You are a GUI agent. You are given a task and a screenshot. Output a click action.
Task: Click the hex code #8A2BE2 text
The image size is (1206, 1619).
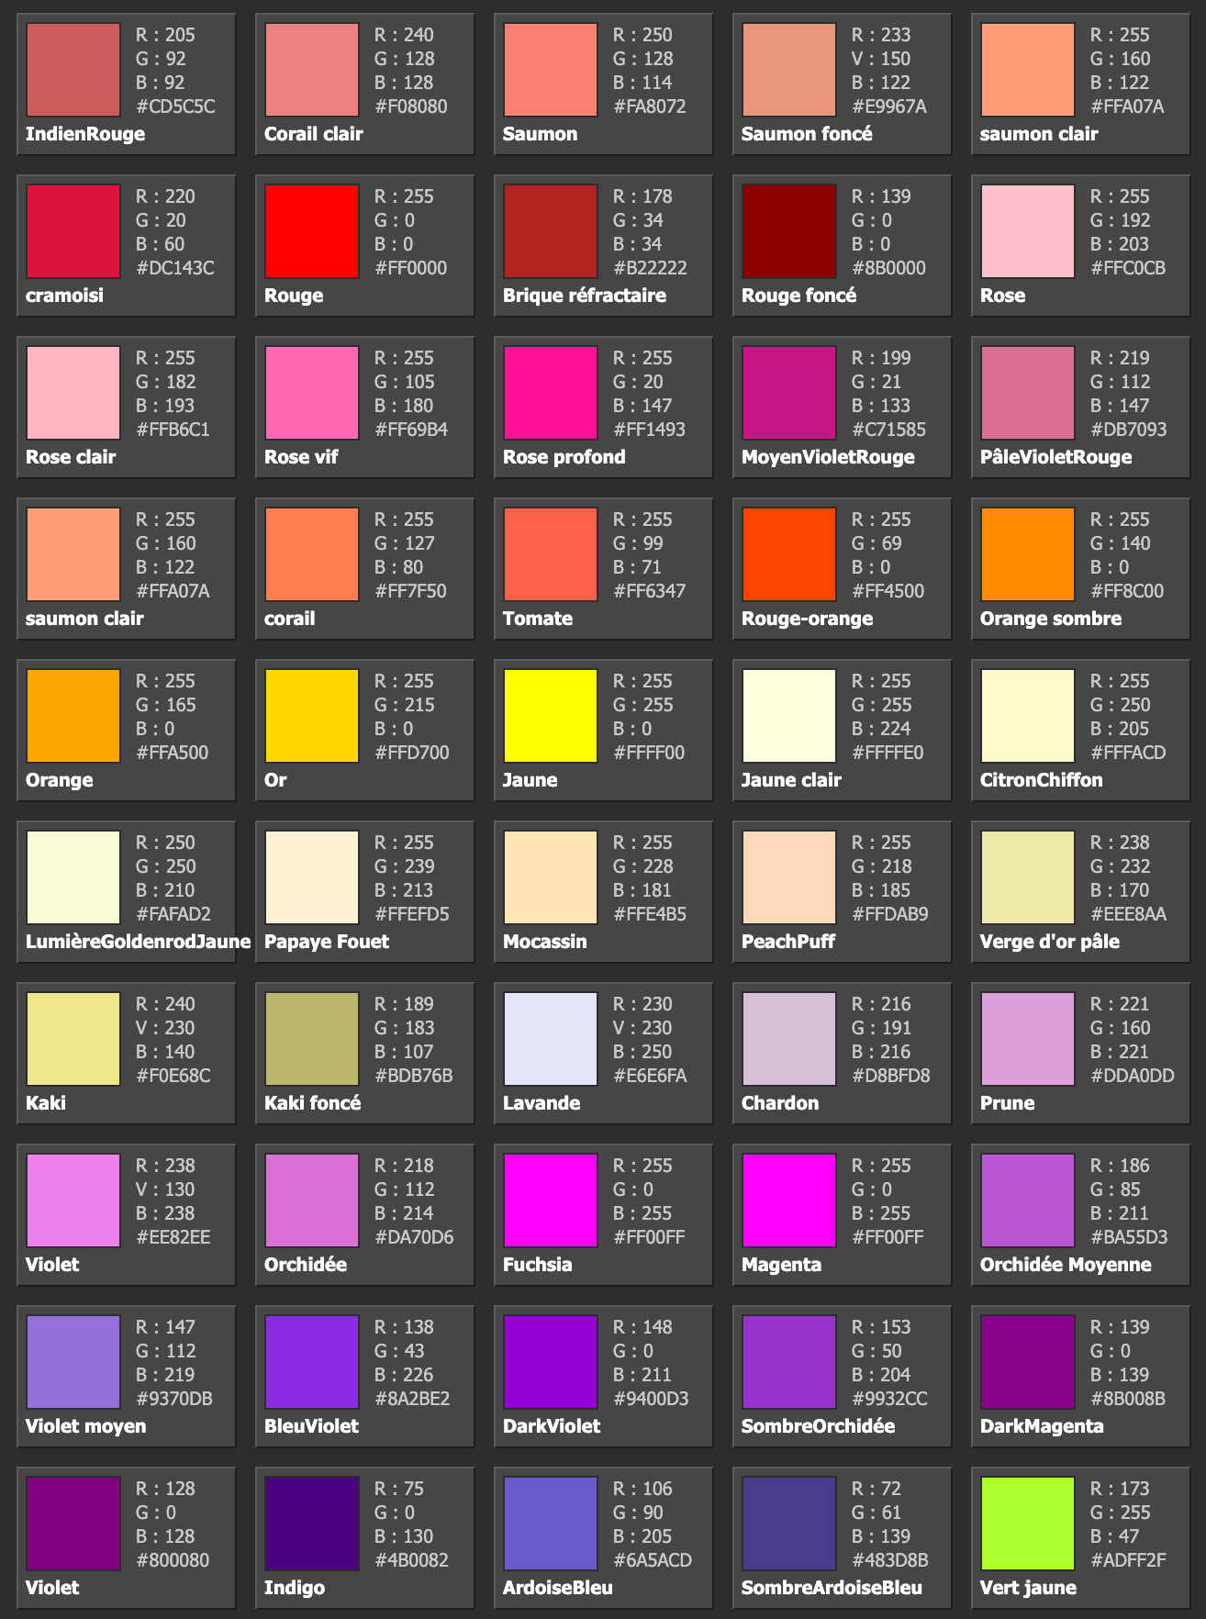(411, 1399)
